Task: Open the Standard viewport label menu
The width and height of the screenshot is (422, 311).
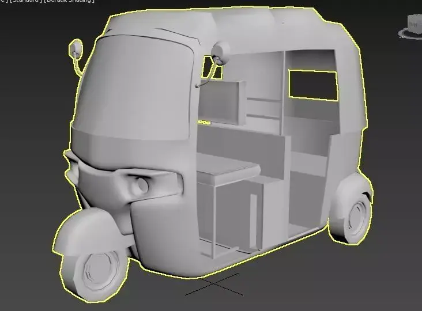Action: [26, 1]
